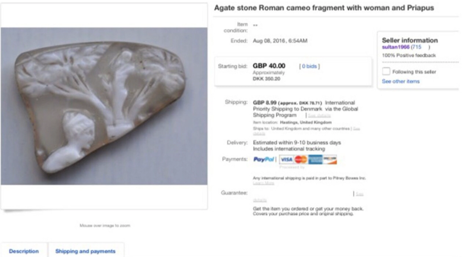The image size is (469, 257).
Task: Click the MasterCard payment icon
Action: pos(300,159)
